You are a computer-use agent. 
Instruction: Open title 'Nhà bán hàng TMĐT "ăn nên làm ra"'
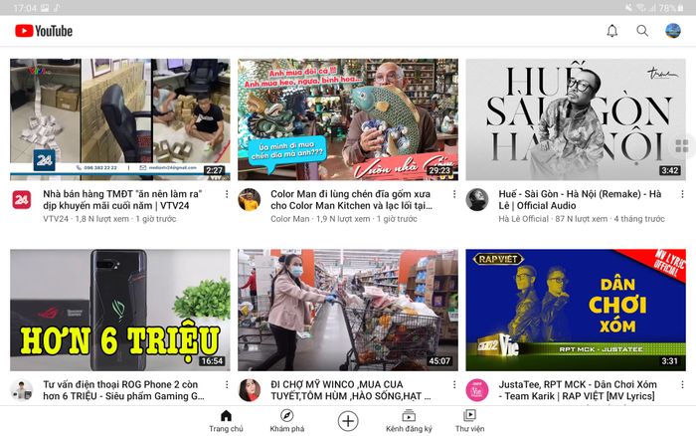pyautogui.click(x=122, y=199)
